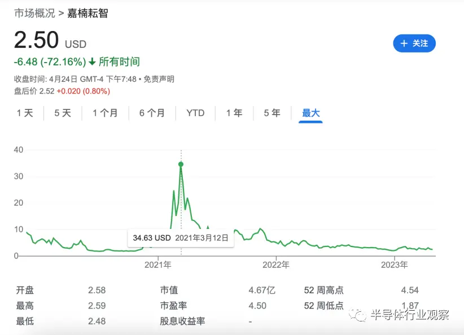Click the 2023年 axis label
Image resolution: width=464 pixels, height=335 pixels.
(394, 265)
